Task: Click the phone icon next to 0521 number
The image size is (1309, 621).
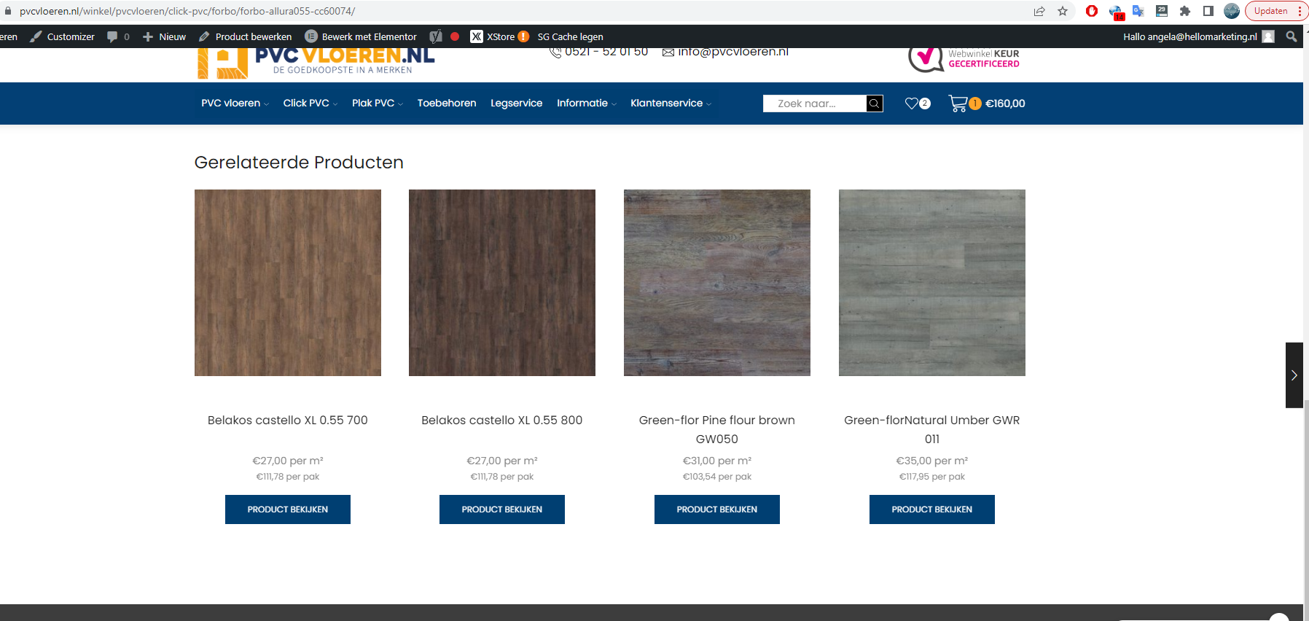Action: pyautogui.click(x=555, y=52)
